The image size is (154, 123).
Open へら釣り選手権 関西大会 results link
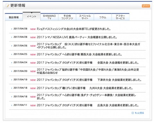79,54
